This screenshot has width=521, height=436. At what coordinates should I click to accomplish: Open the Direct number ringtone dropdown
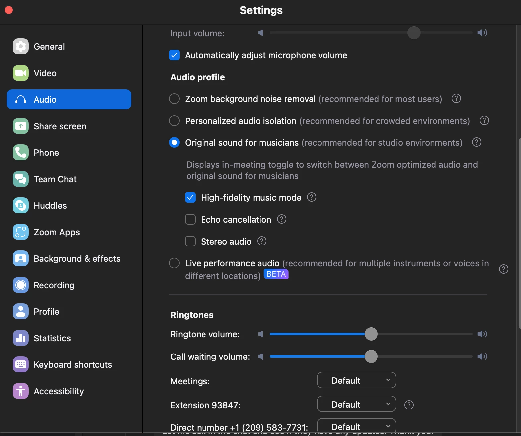357,426
